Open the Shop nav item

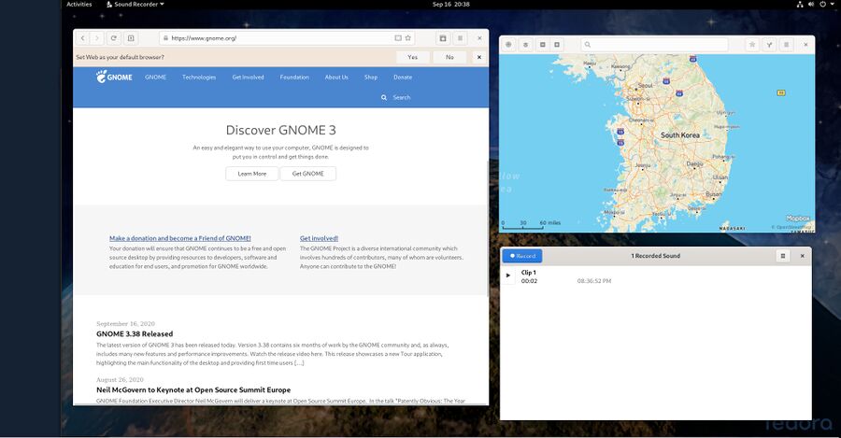(371, 78)
